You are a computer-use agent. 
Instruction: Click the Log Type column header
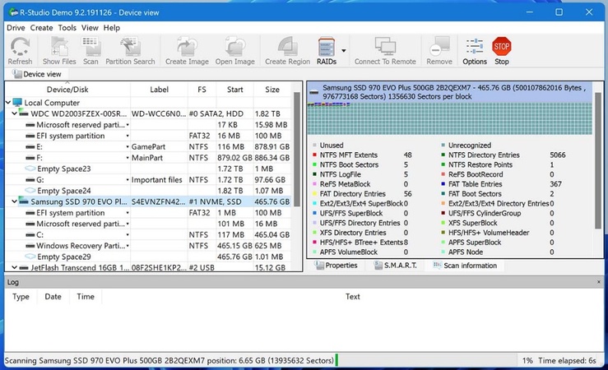21,297
